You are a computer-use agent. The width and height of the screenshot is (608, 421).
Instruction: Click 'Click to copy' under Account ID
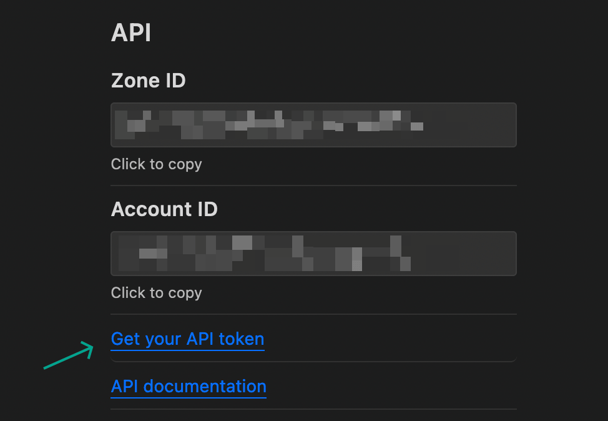(x=156, y=292)
